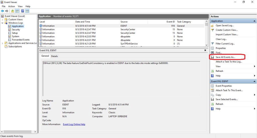This screenshot has height=138, width=257.
Task: Select Event Viewer (Local) root node
Action: click(15, 16)
